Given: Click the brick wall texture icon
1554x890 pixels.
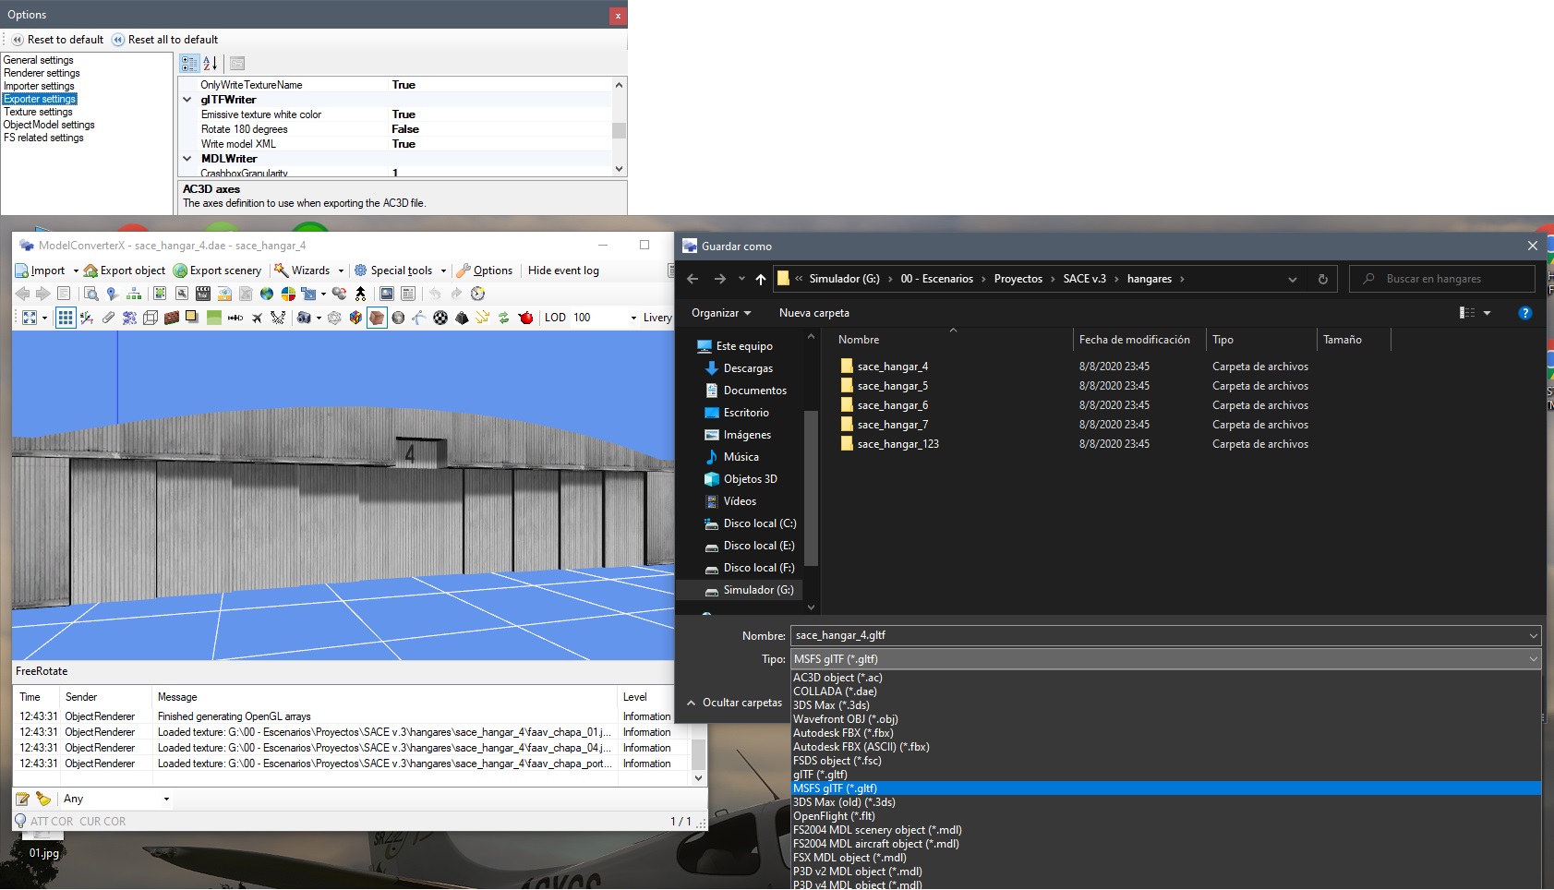Looking at the screenshot, I should 171,318.
